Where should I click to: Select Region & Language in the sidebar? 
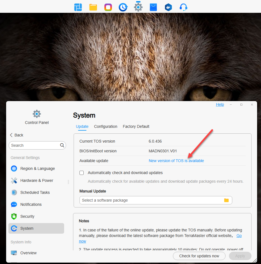pos(37,168)
